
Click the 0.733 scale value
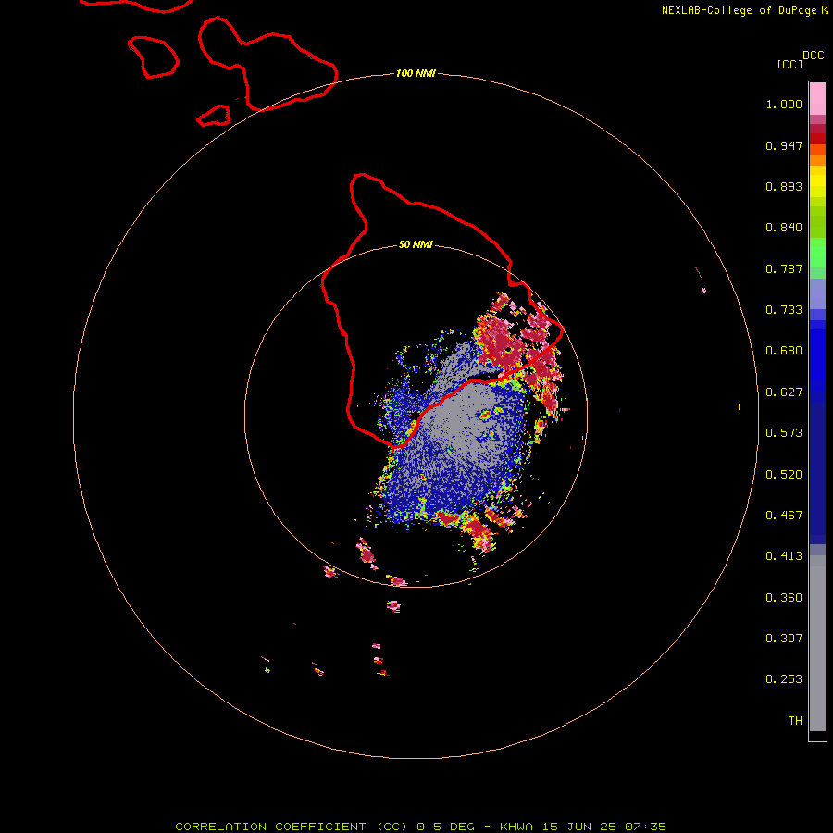click(784, 310)
